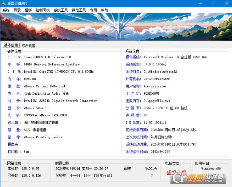Viewport: 232px width, 187px height.
Task: Select 系统启动时间 value 19时38分17秒
Action: click(173, 144)
